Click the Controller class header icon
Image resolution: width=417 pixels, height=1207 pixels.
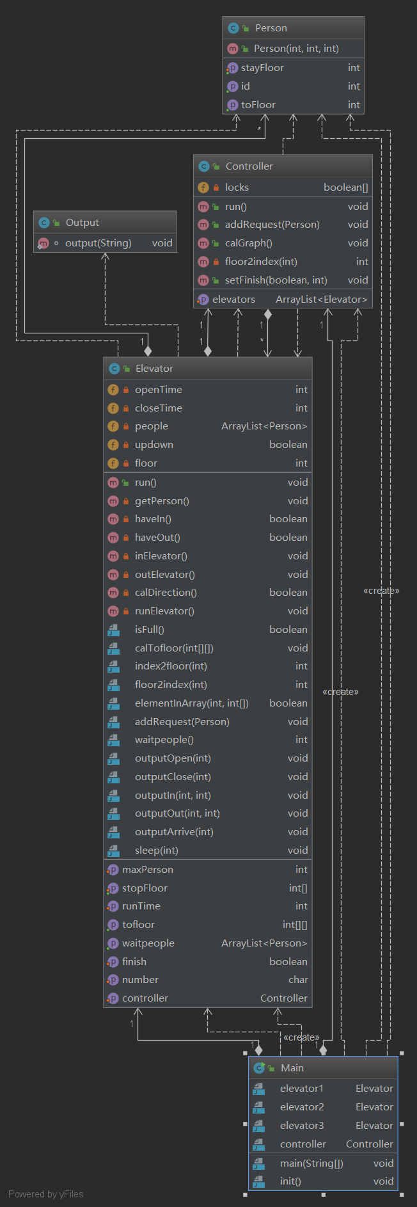(203, 166)
